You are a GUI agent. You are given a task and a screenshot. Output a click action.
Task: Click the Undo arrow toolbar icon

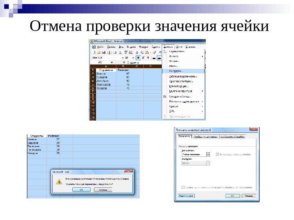[160, 53]
